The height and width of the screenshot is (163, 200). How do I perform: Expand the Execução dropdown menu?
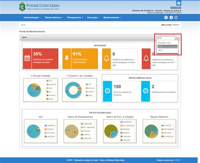pyautogui.click(x=93, y=17)
